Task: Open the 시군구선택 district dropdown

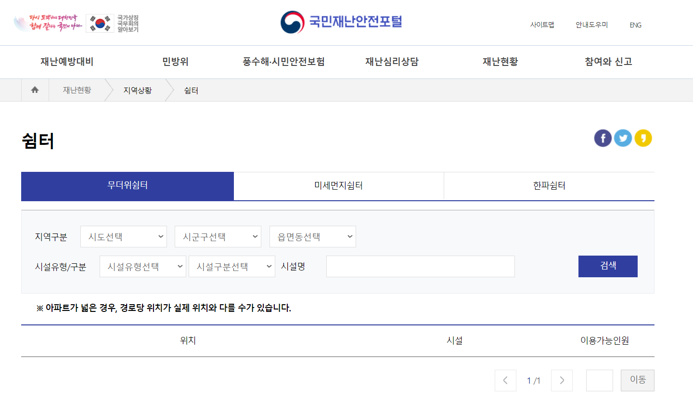Action: pyautogui.click(x=218, y=236)
